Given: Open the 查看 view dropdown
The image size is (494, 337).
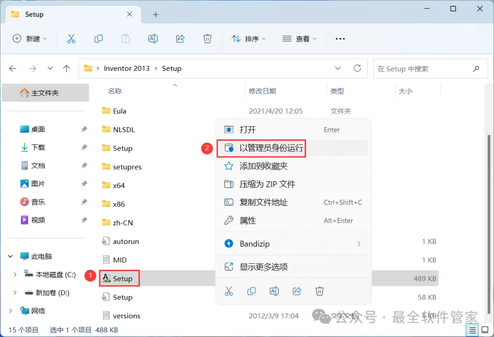Looking at the screenshot, I should 299,39.
